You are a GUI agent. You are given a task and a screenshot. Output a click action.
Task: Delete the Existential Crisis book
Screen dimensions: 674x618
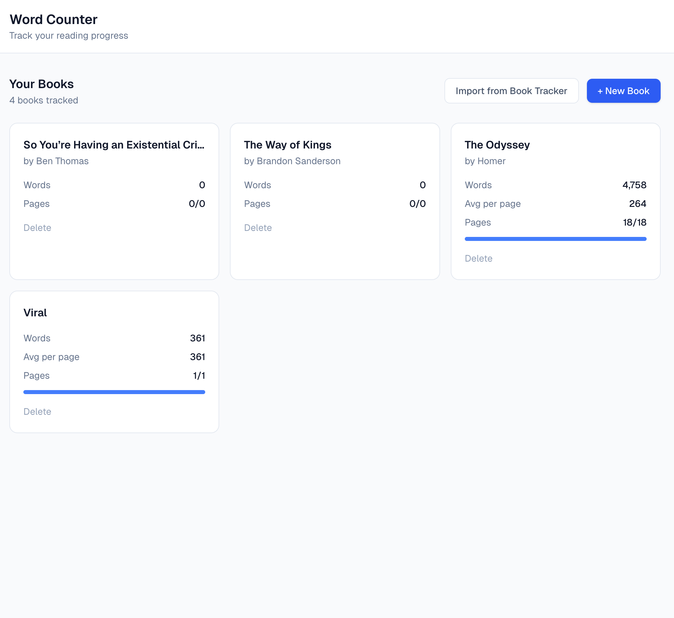[37, 228]
